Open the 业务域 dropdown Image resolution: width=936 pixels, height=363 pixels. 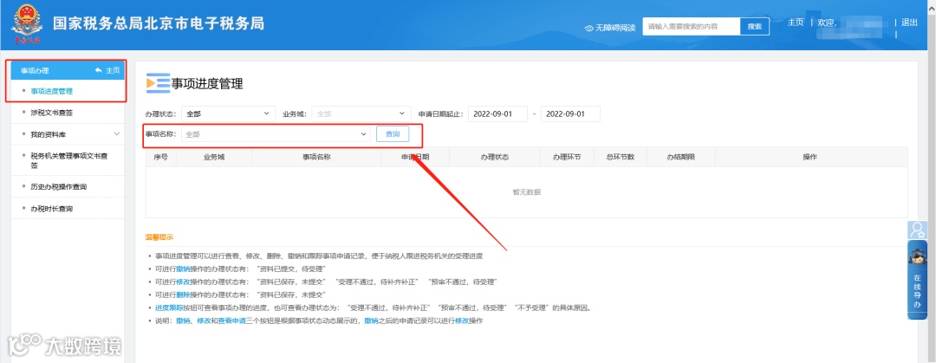(361, 113)
